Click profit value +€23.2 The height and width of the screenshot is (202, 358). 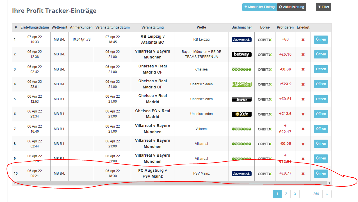point(285,84)
